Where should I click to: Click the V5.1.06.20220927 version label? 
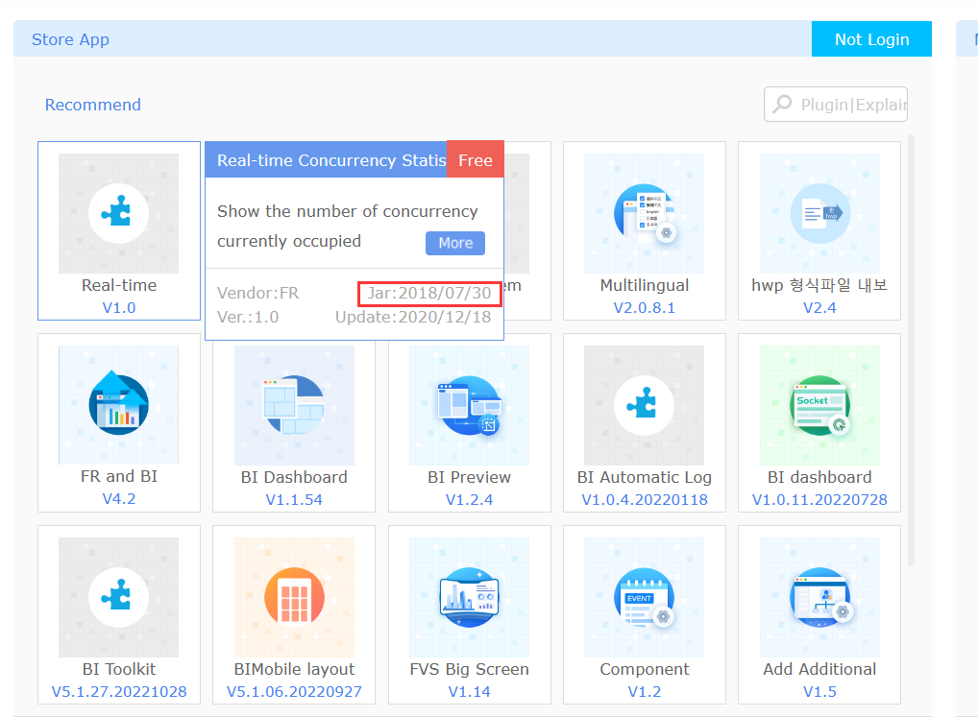[x=294, y=691]
